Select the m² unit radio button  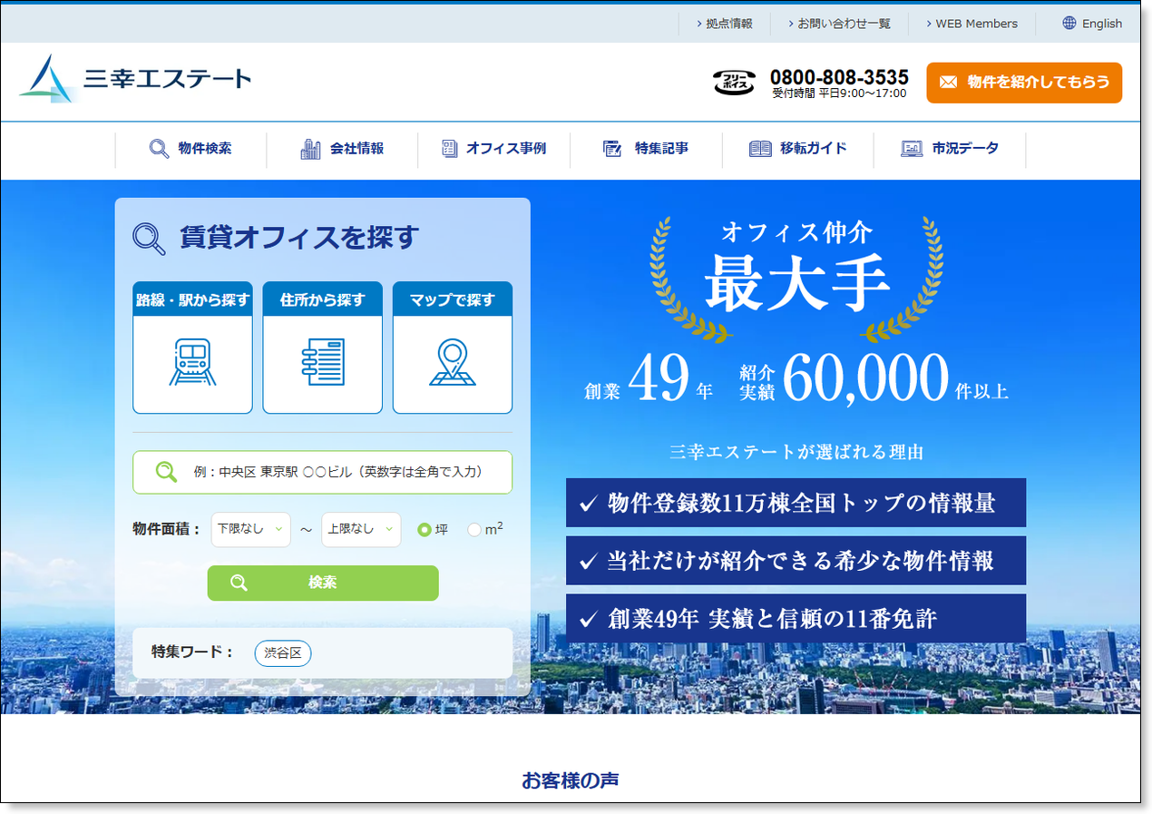pos(474,530)
